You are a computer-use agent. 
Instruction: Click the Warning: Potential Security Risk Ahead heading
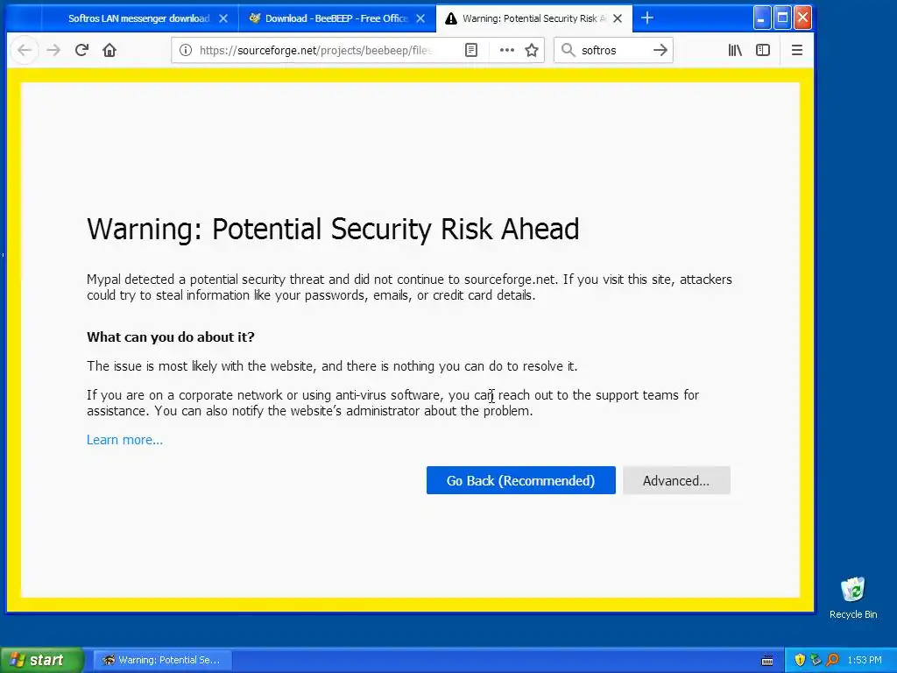coord(333,229)
